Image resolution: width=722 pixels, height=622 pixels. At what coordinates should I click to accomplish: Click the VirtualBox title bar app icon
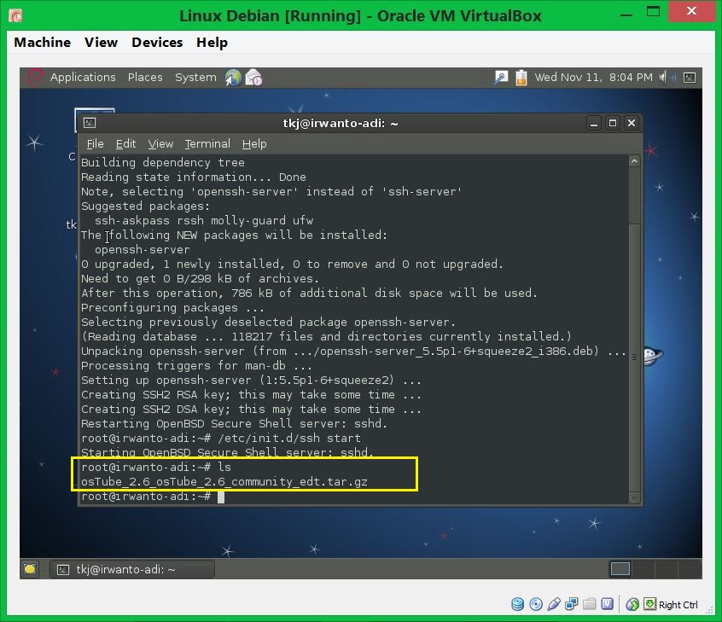15,16
